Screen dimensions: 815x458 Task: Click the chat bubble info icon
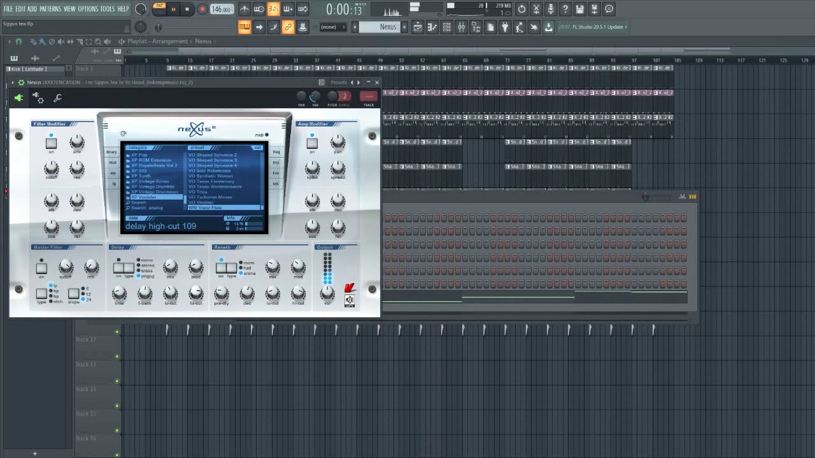[x=609, y=9]
